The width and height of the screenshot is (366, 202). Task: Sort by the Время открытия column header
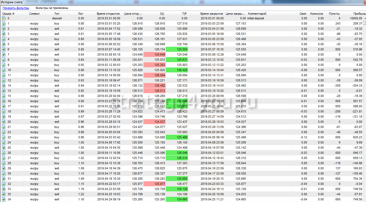pos(108,14)
